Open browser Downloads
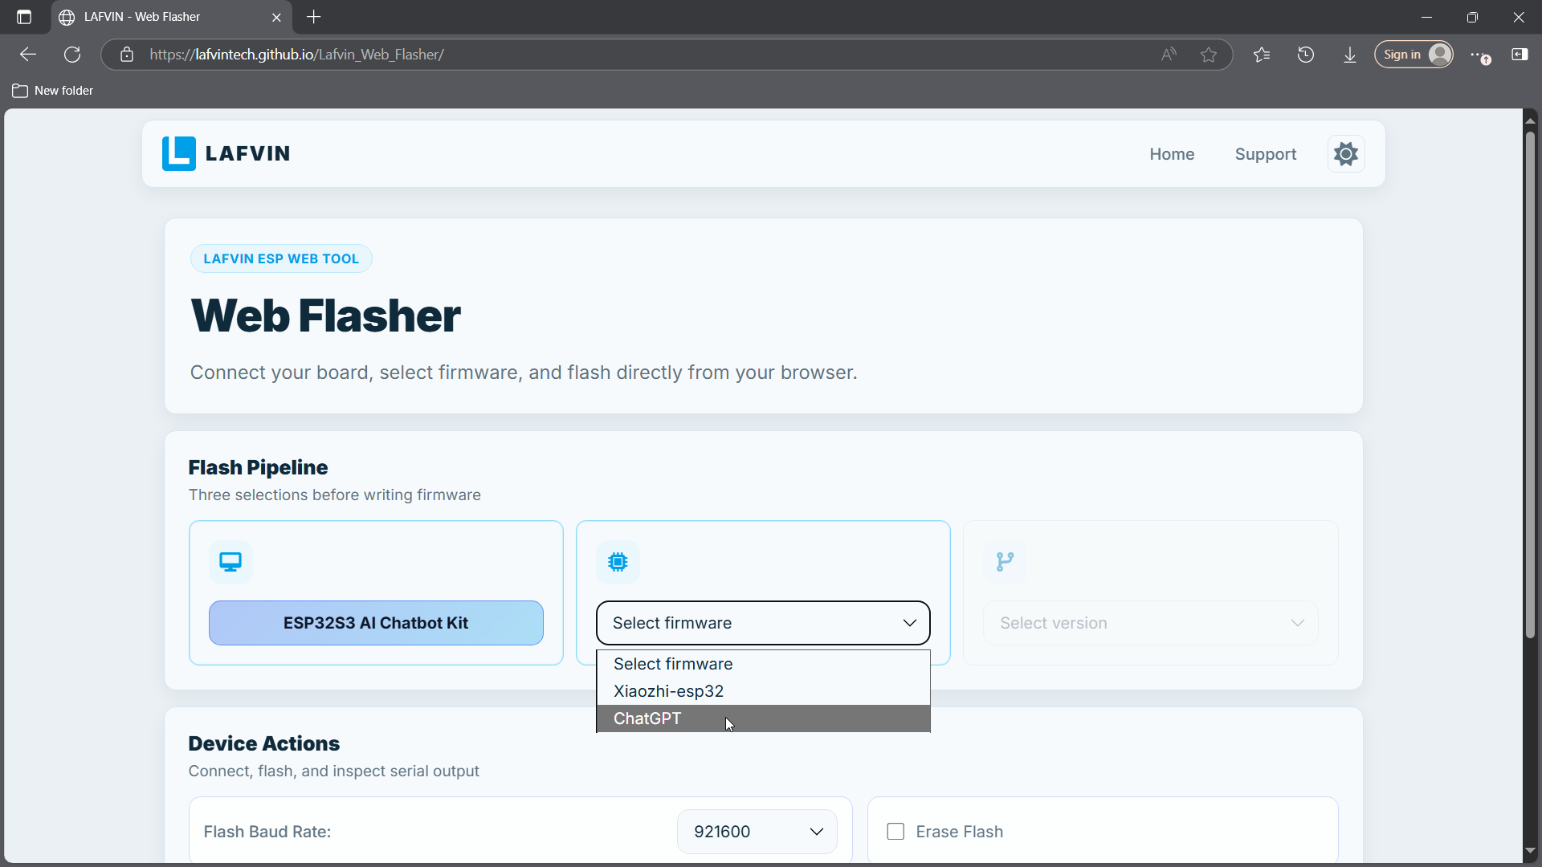The height and width of the screenshot is (867, 1542). coord(1350,55)
